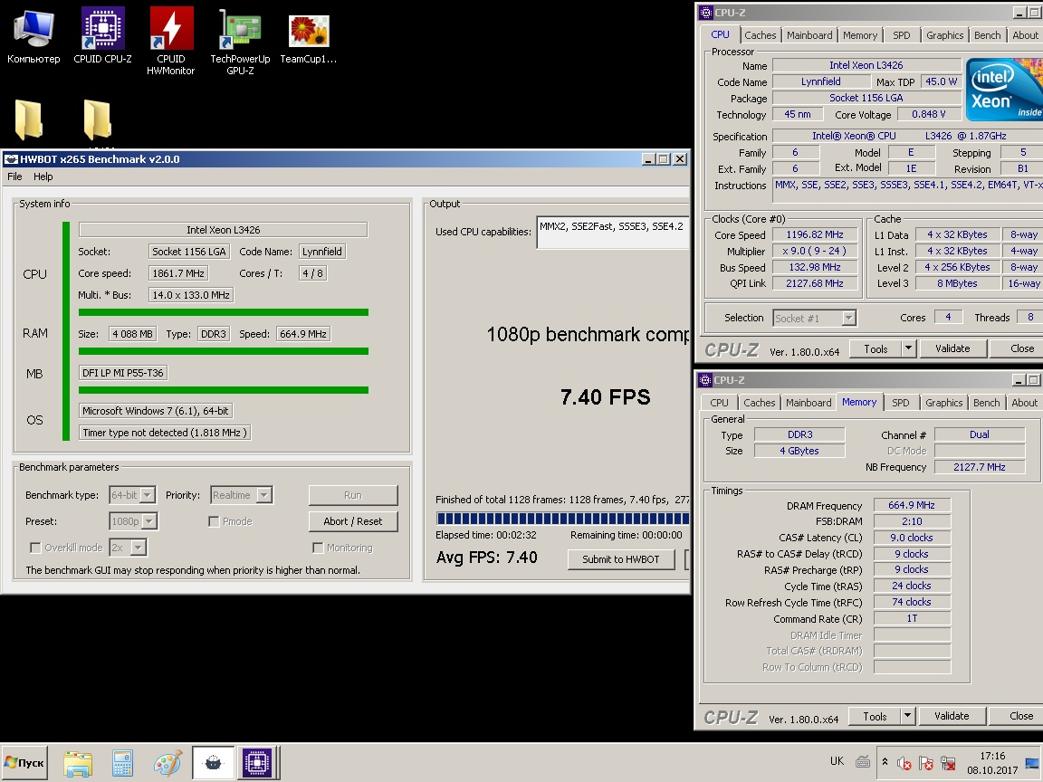Show hidden tray icons arrow
Screen dimensions: 1043x782
pyautogui.click(x=885, y=762)
